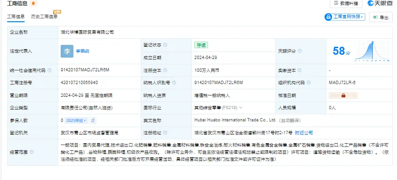Screen dimensions: 397x180
Task: Click help icon next to 统一社会信用代码
Action: click(49, 70)
